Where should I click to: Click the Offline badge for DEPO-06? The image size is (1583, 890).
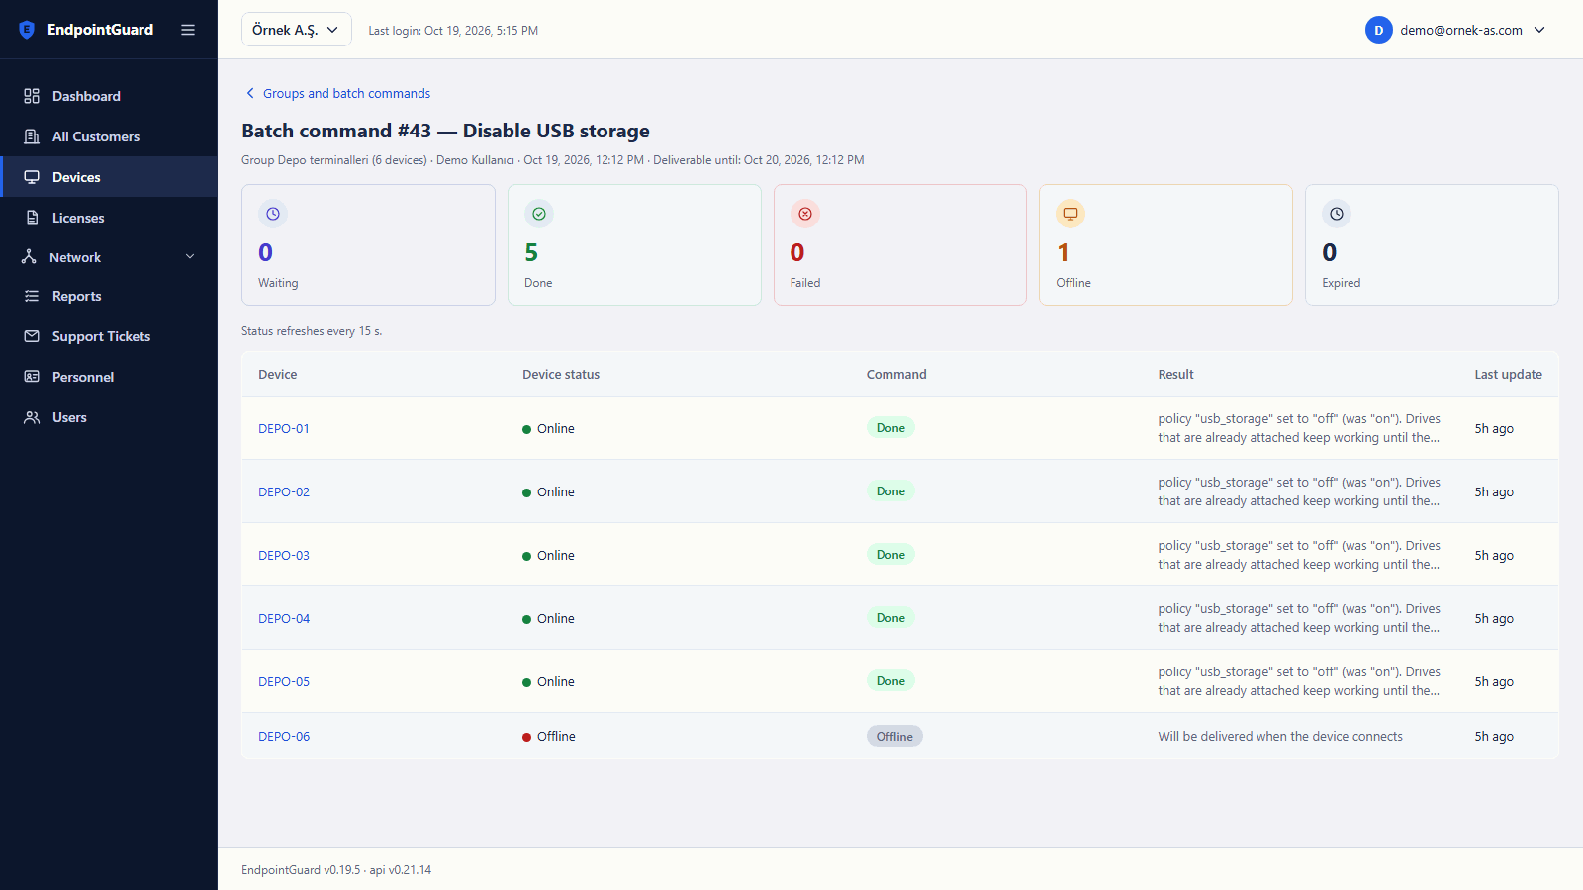pyautogui.click(x=894, y=736)
